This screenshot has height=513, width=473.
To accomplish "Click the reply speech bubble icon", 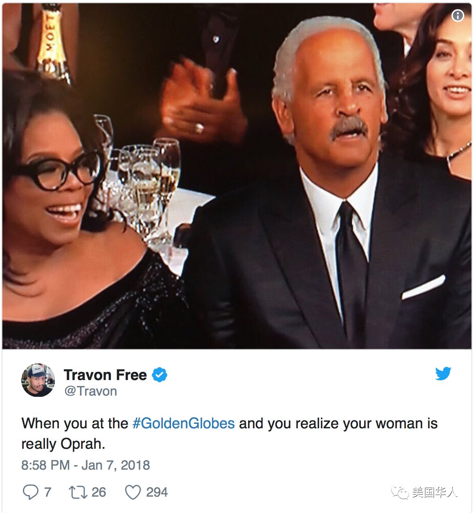I will (x=31, y=492).
